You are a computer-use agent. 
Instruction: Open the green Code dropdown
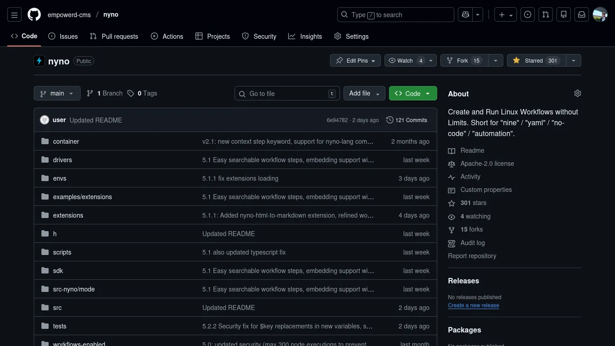coord(412,93)
